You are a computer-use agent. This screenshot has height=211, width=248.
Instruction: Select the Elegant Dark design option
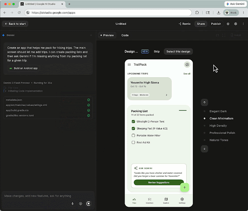pyautogui.click(x=218, y=111)
